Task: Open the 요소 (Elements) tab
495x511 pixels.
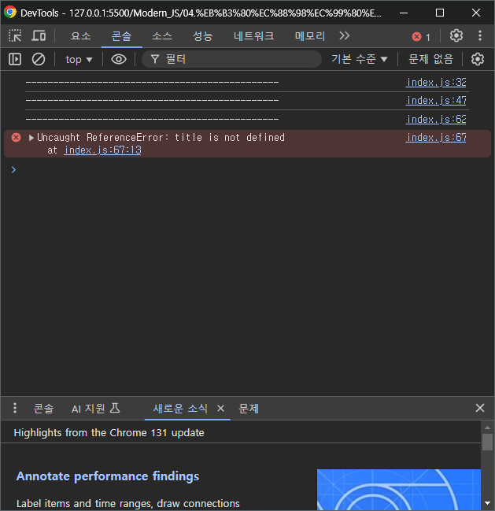Action: [x=81, y=36]
